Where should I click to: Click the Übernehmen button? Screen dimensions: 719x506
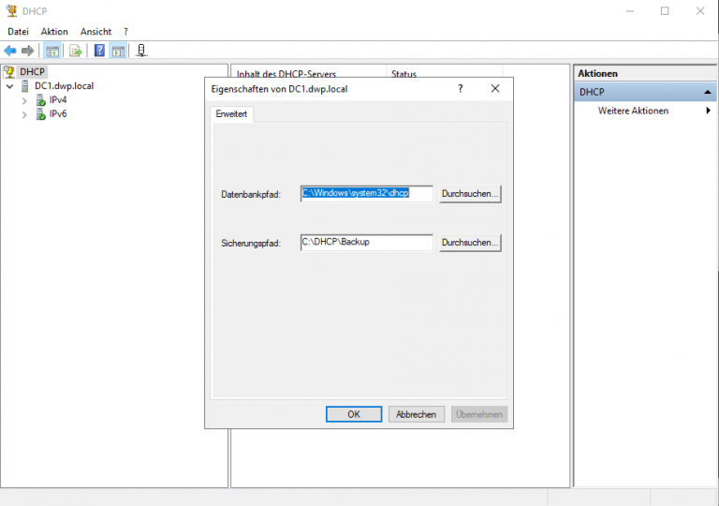tap(479, 414)
